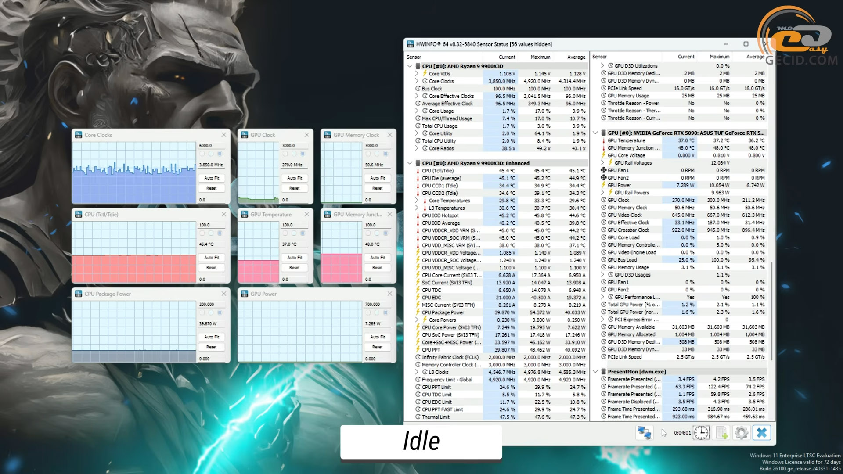Click the blue X close-sensors icon
This screenshot has width=843, height=474.
coord(761,433)
